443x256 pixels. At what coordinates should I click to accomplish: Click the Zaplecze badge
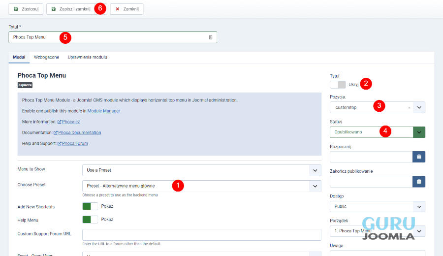point(25,85)
